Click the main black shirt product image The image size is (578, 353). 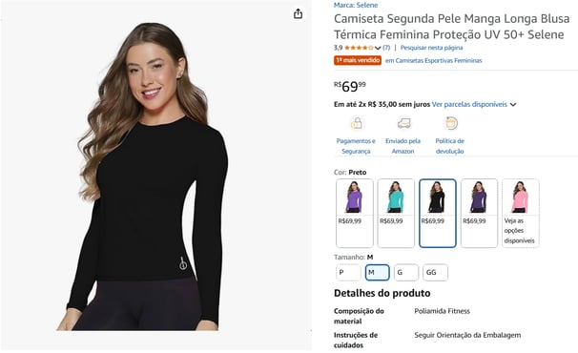click(146, 176)
